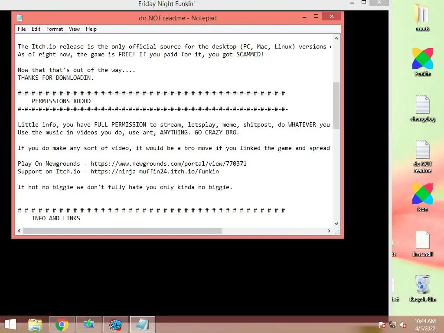The image size is (444, 333).
Task: Click the 'THANKS FOR DOWNLOADIN.' line
Action: click(x=55, y=78)
